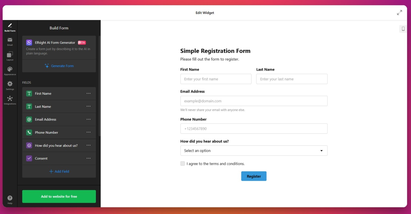Open options menu for the Consent field
This screenshot has width=411, height=214.
click(x=89, y=158)
